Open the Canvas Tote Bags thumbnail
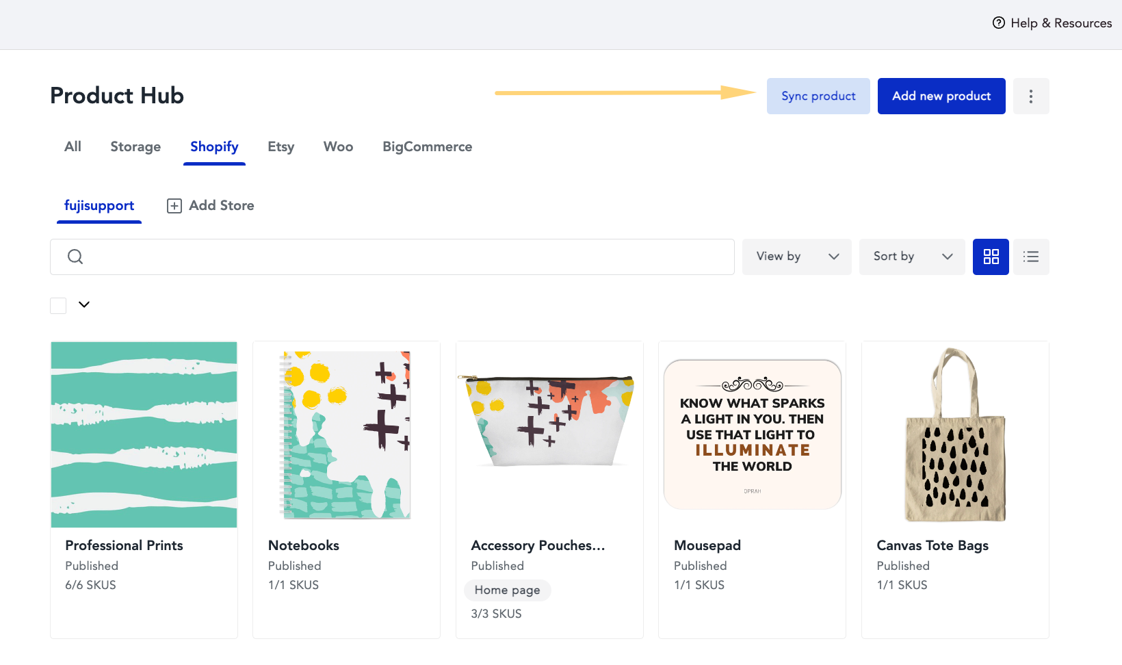The image size is (1122, 665). 955,435
